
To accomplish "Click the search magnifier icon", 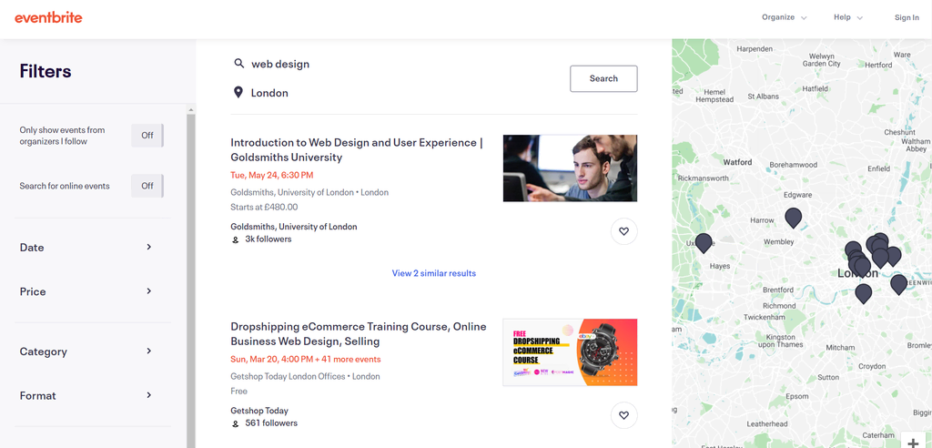I will pyautogui.click(x=239, y=64).
